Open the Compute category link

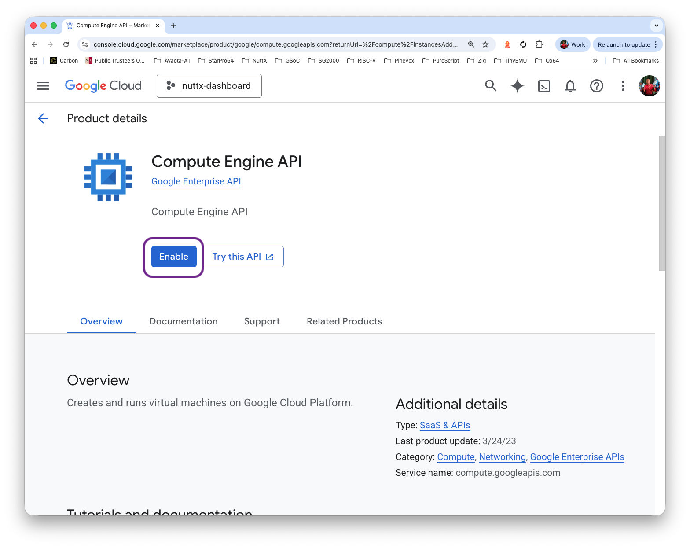456,457
